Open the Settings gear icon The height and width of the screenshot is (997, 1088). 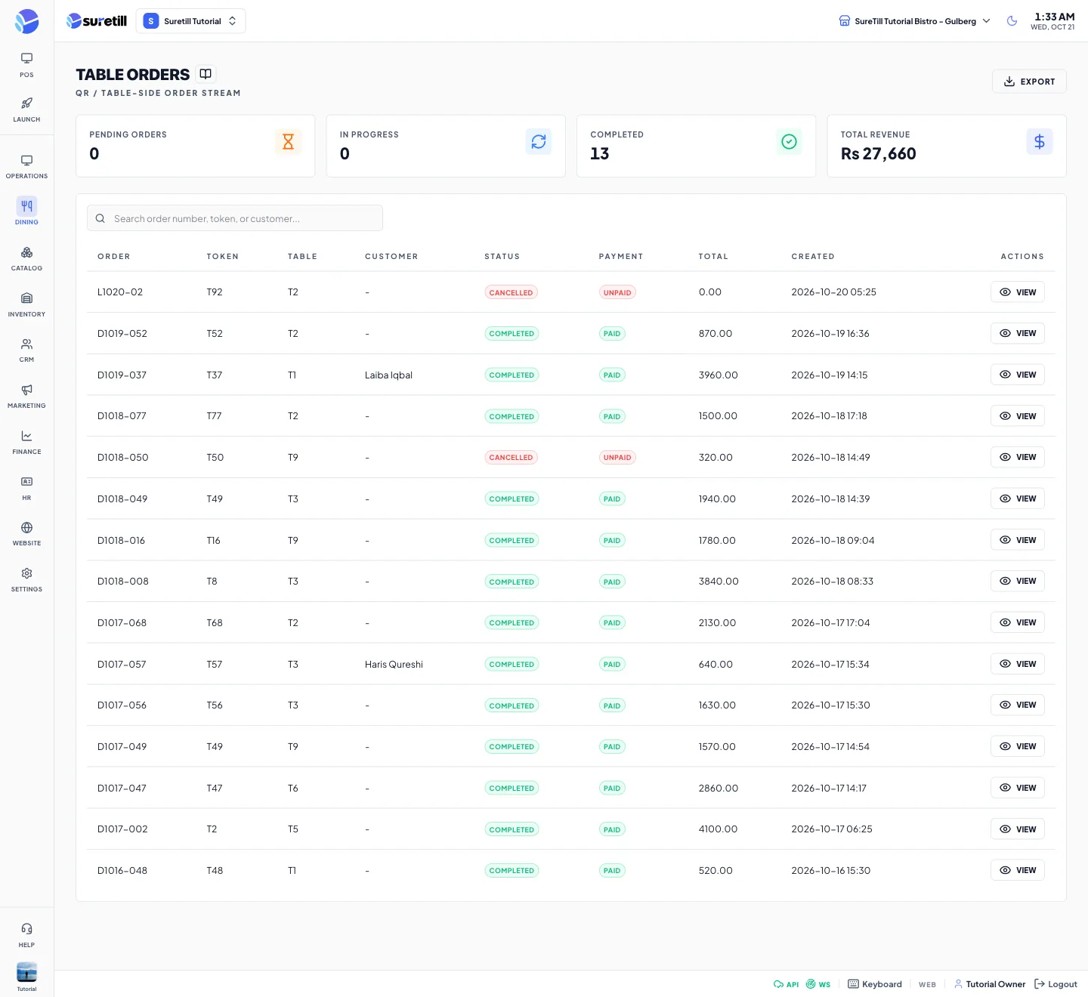click(26, 579)
